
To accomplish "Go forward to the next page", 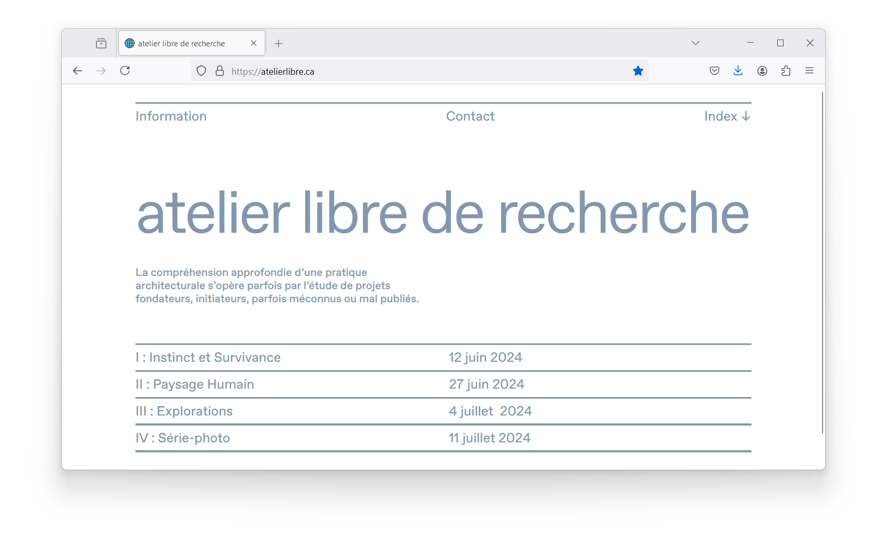I will point(101,71).
